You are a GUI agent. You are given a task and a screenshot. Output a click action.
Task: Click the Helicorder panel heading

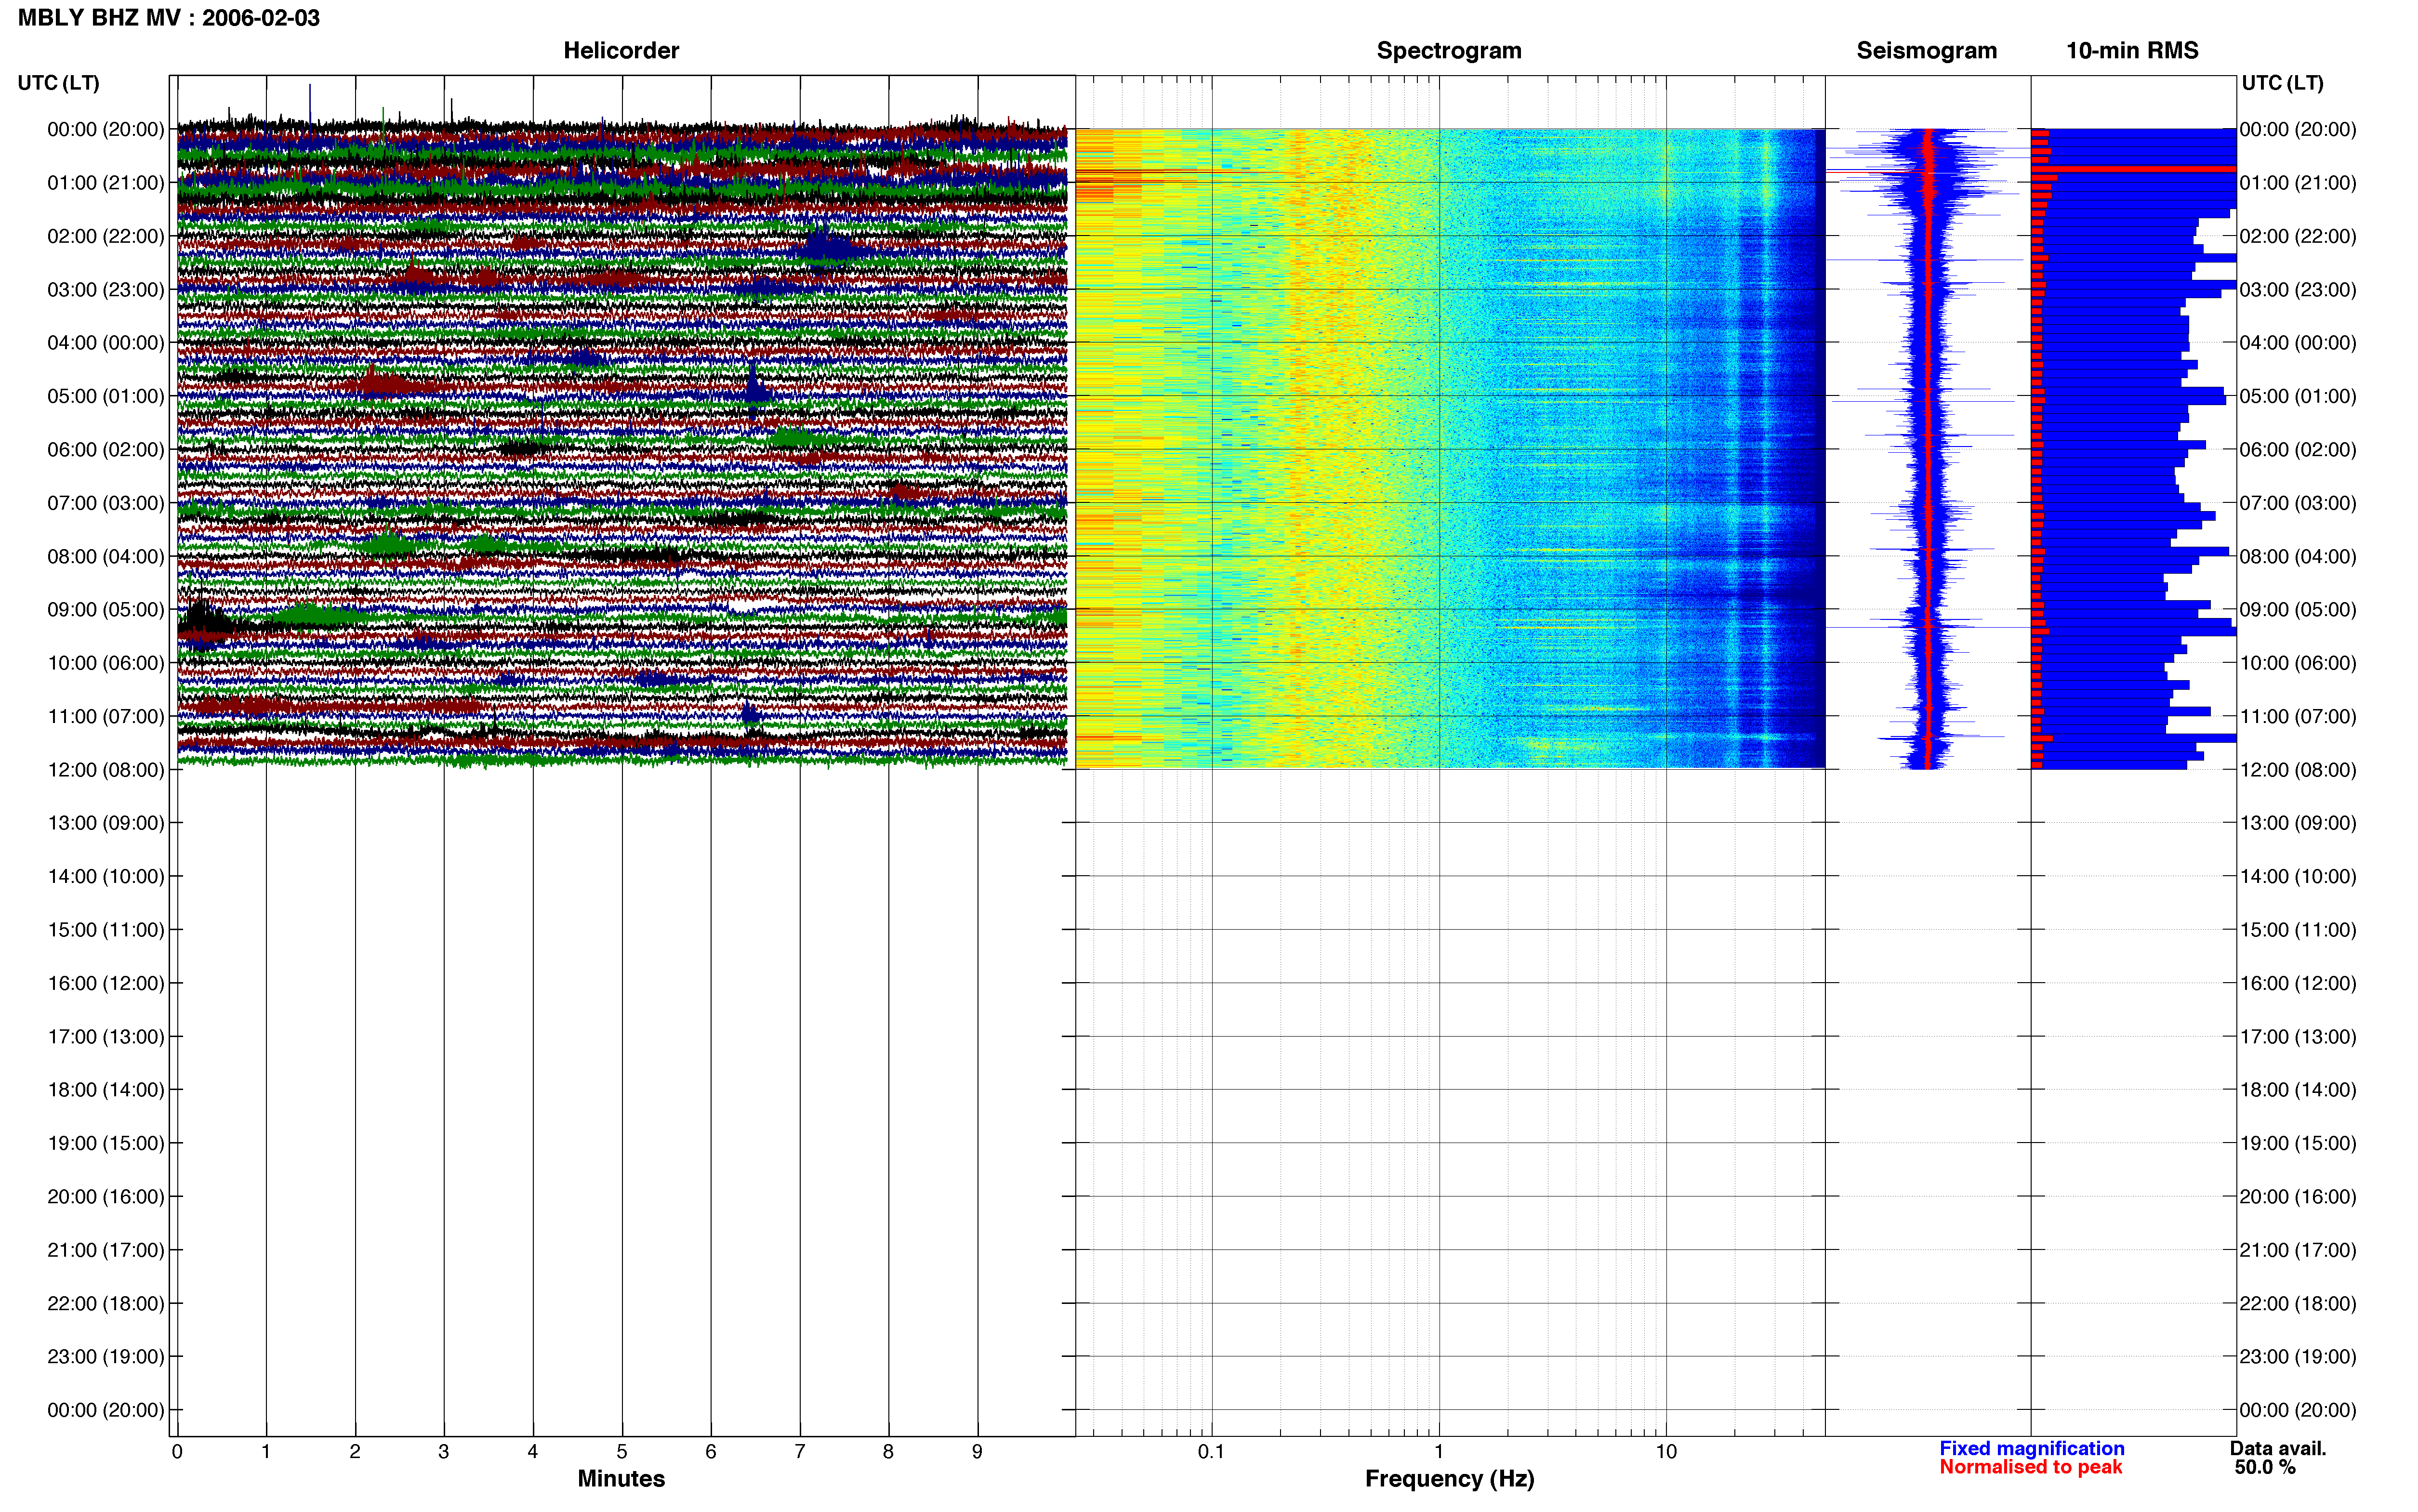pyautogui.click(x=621, y=50)
